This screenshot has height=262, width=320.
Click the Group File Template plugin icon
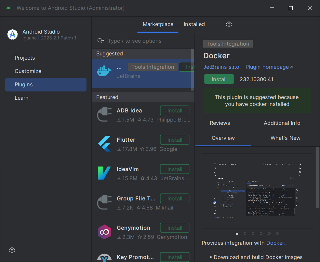[x=104, y=202]
